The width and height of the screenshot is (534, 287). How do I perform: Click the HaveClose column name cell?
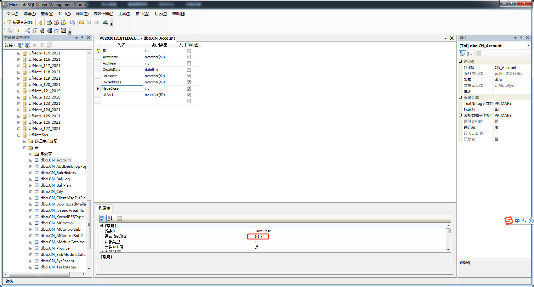point(122,88)
